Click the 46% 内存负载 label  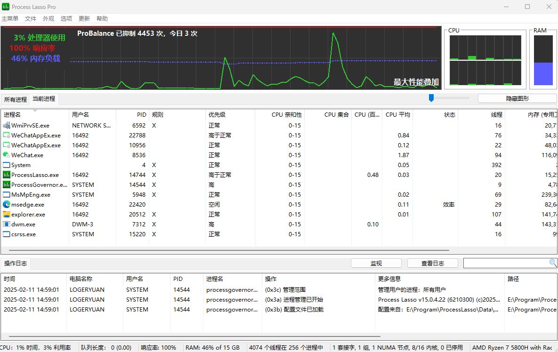point(36,58)
